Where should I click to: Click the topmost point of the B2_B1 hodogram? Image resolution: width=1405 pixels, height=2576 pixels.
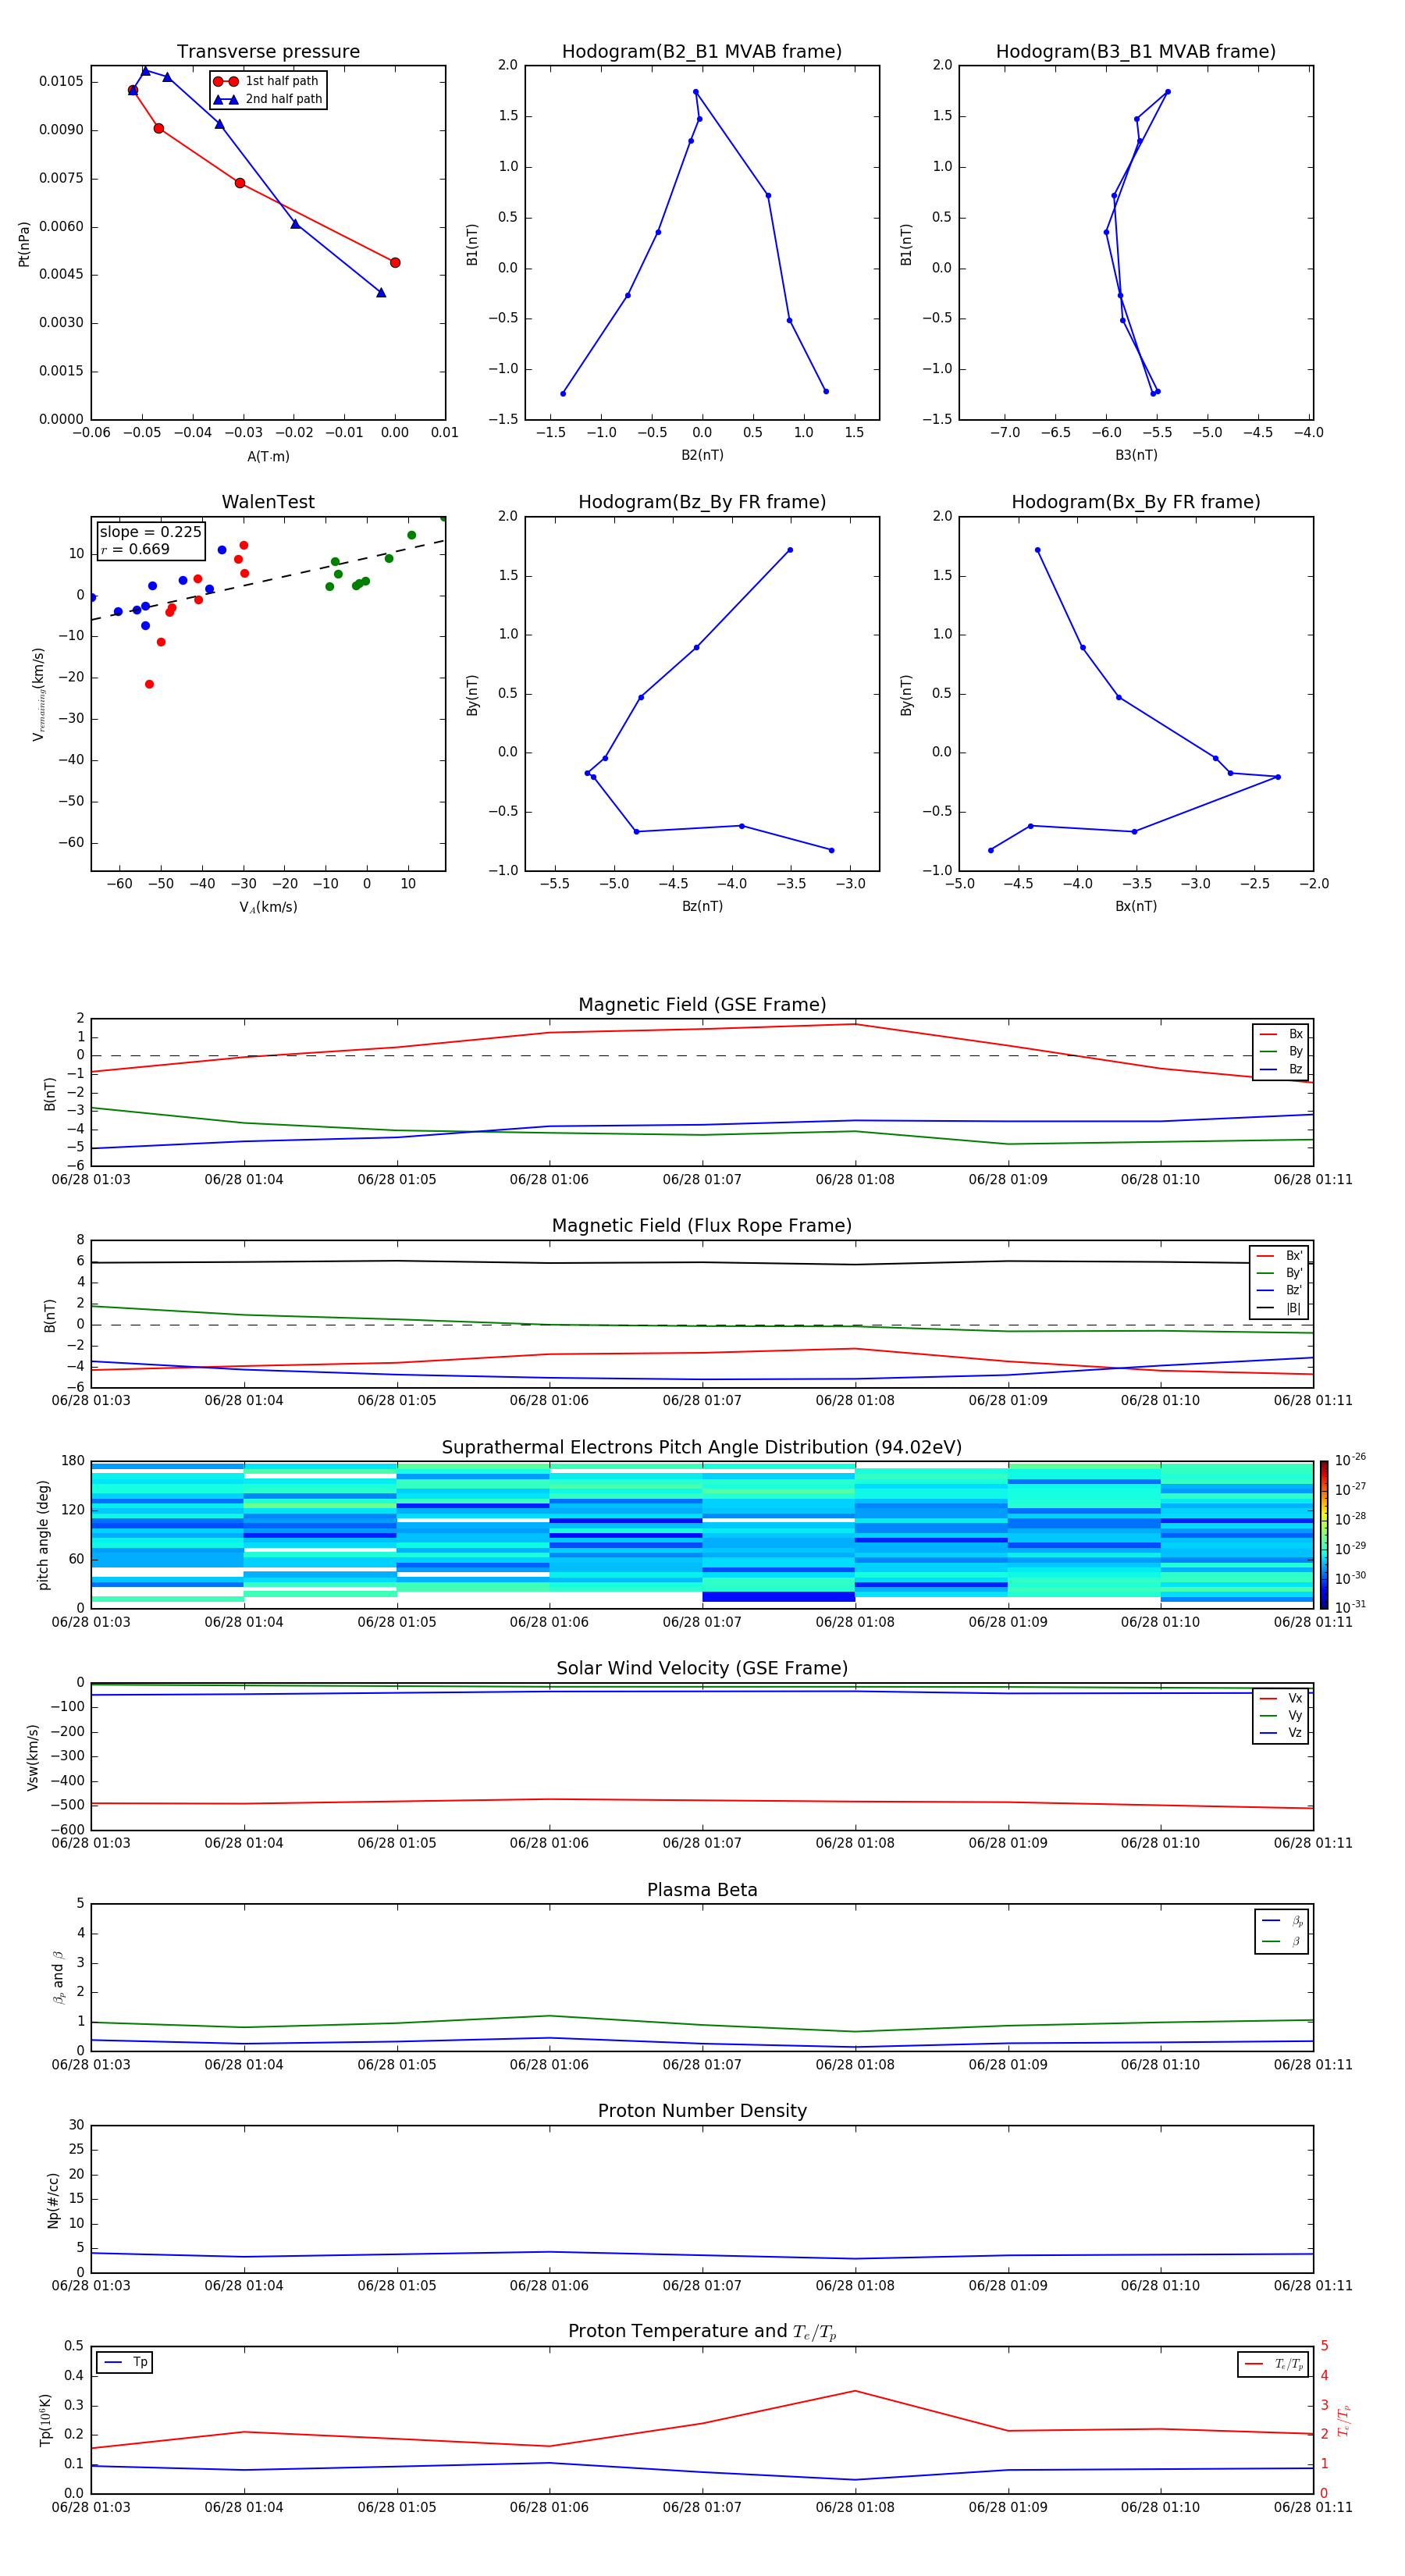point(696,92)
